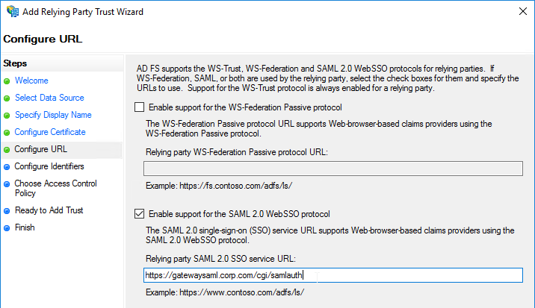Click blue bullet next to Configure Identifiers
Image resolution: width=535 pixels, height=308 pixels.
(7, 167)
